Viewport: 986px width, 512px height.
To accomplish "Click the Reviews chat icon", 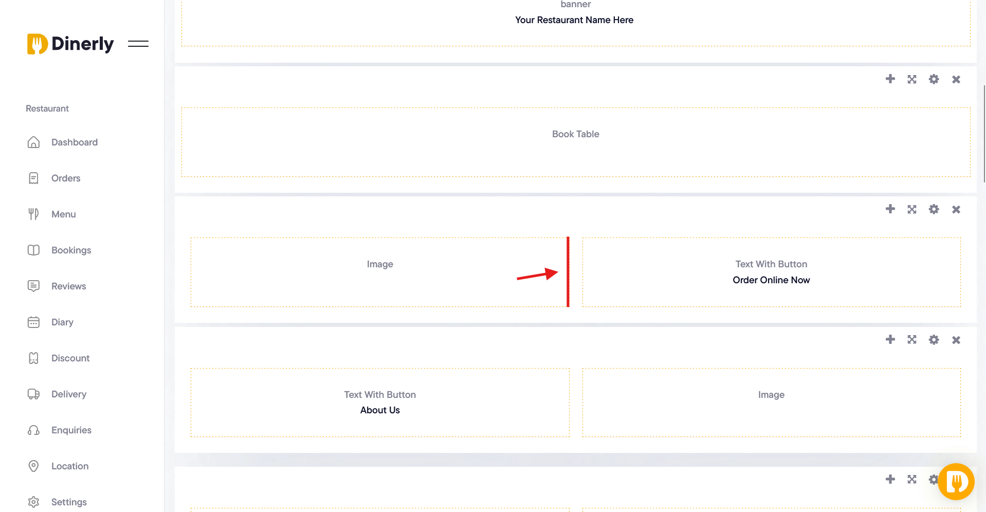I will [x=33, y=286].
